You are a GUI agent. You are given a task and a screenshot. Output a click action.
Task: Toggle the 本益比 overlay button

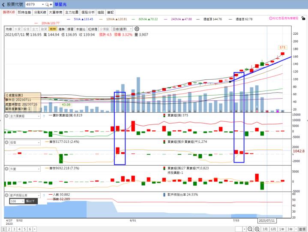[x=81, y=29]
